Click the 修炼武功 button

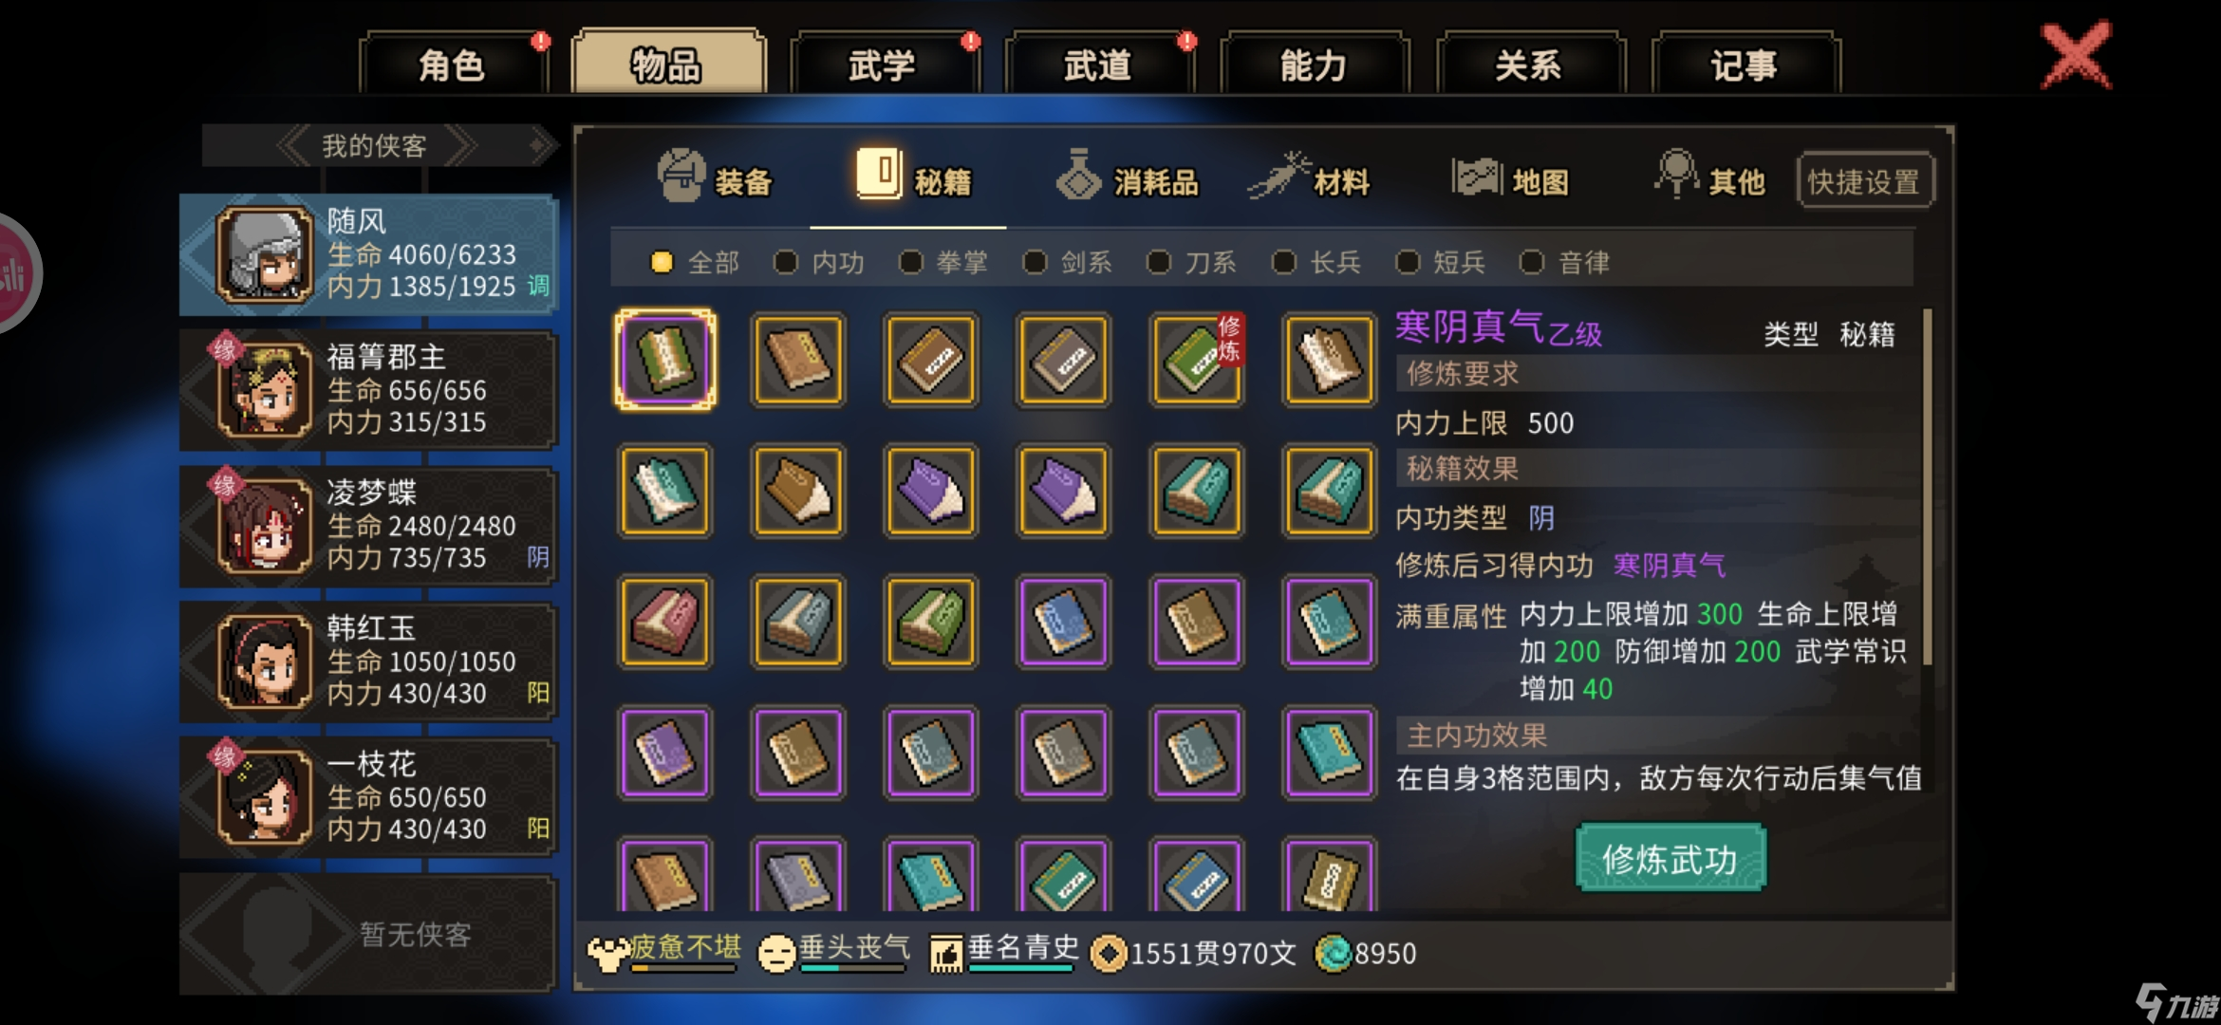pos(1670,858)
